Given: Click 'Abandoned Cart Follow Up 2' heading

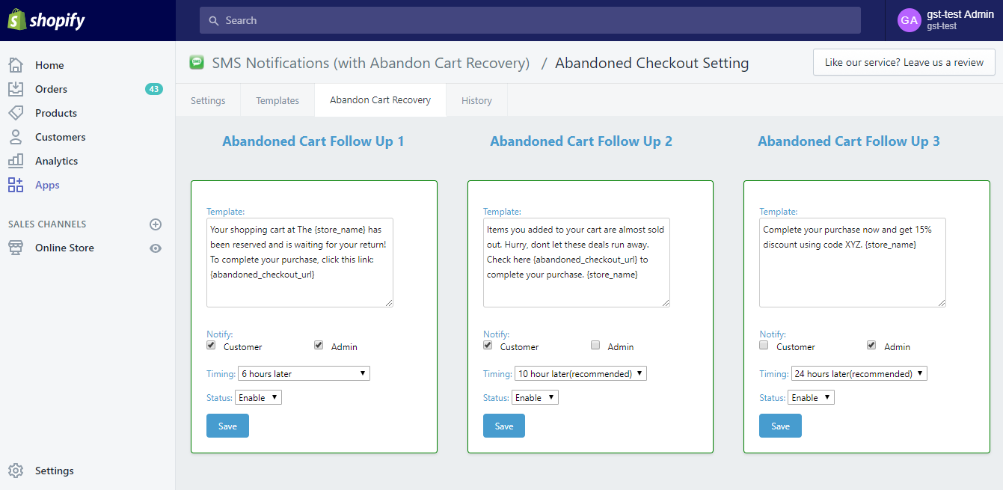Looking at the screenshot, I should [x=581, y=141].
